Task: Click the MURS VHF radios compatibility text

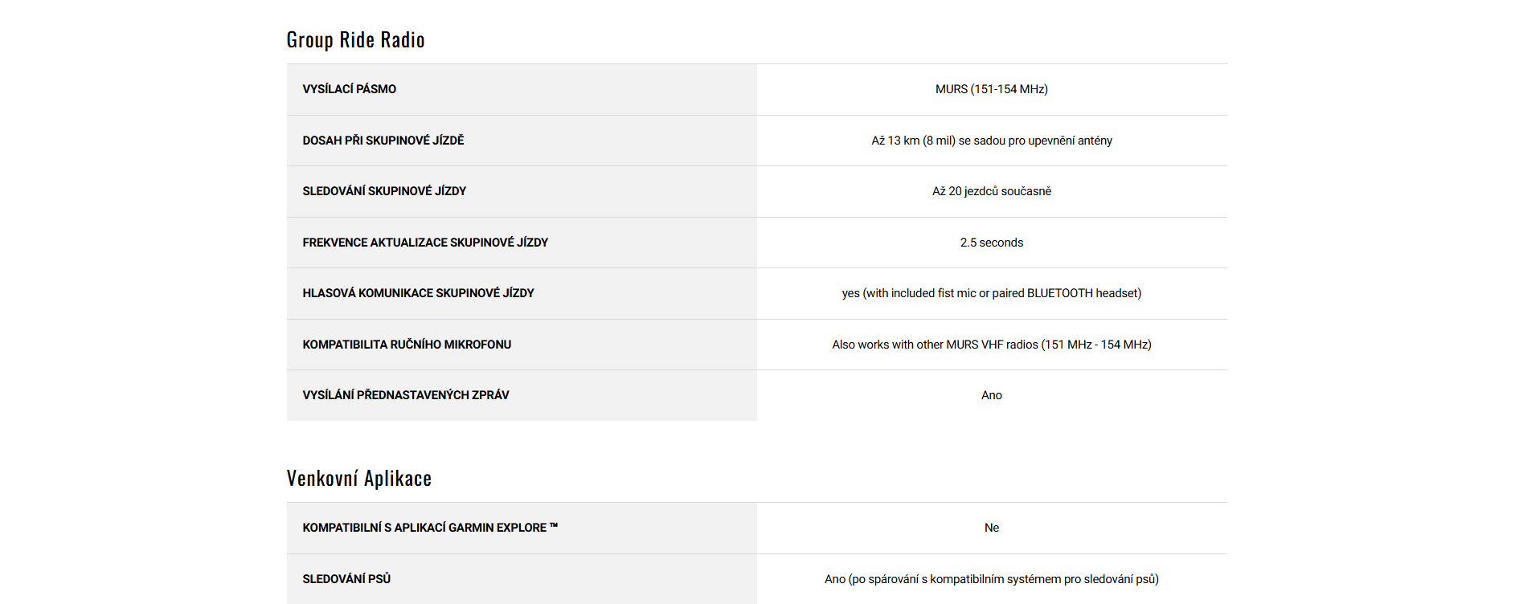Action: click(x=991, y=345)
